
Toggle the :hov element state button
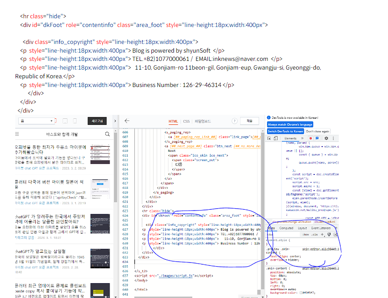pyautogui.click(x=306, y=234)
